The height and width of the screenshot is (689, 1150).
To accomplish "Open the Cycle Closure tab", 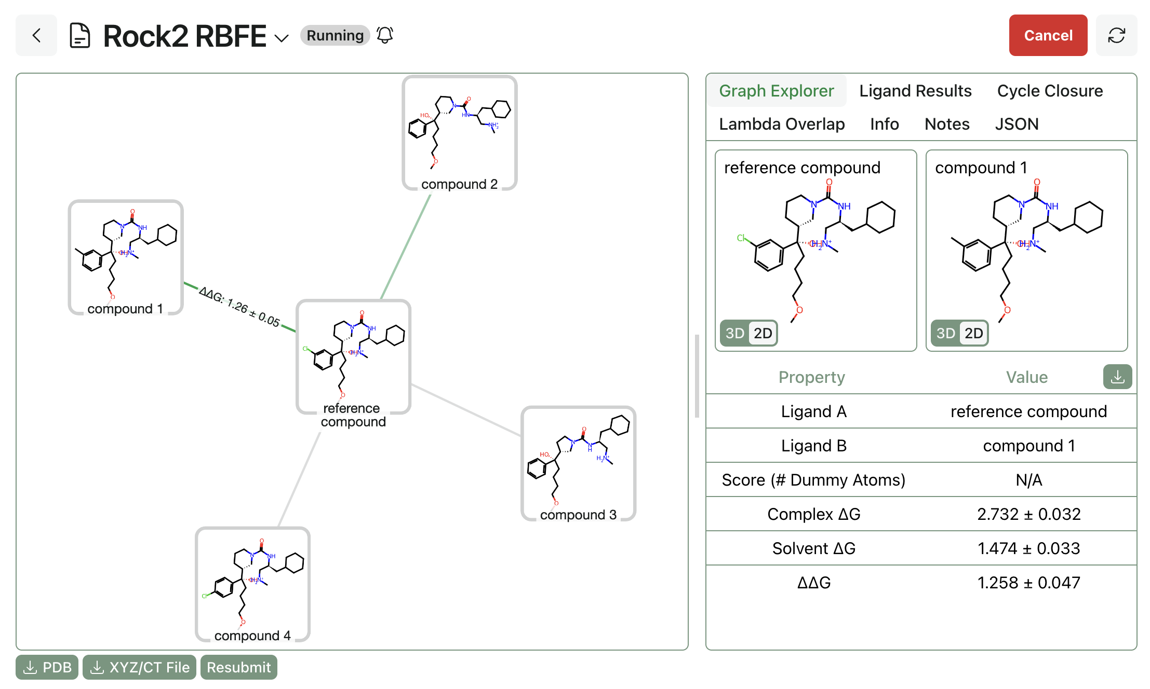I will 1049,90.
